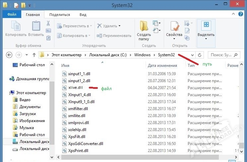Open address bar history dropdown arrow
247x162 pixels.
(x=192, y=55)
